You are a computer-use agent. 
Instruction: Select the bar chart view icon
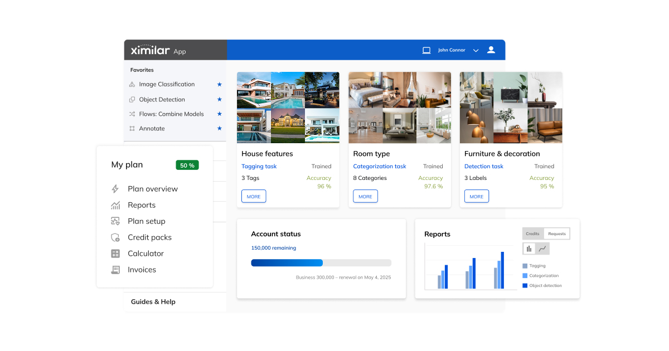click(529, 248)
